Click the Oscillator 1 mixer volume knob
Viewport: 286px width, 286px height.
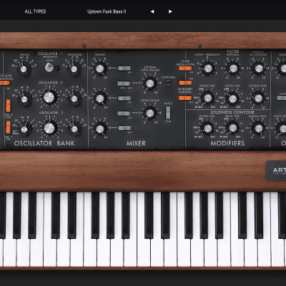[x=100, y=69]
